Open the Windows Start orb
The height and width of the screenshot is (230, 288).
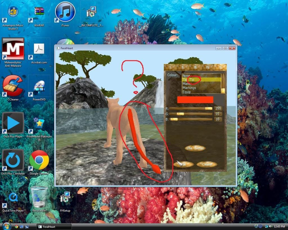click(x=6, y=226)
